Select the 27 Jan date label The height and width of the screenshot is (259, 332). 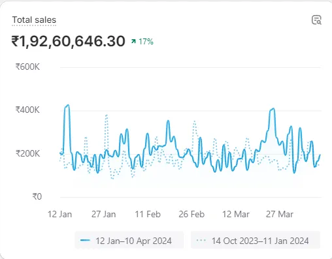(103, 214)
